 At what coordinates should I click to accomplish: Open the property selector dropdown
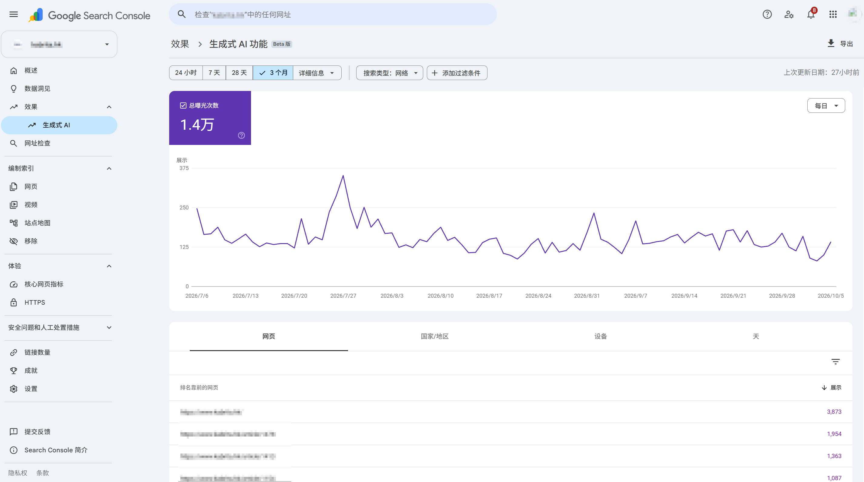point(59,44)
